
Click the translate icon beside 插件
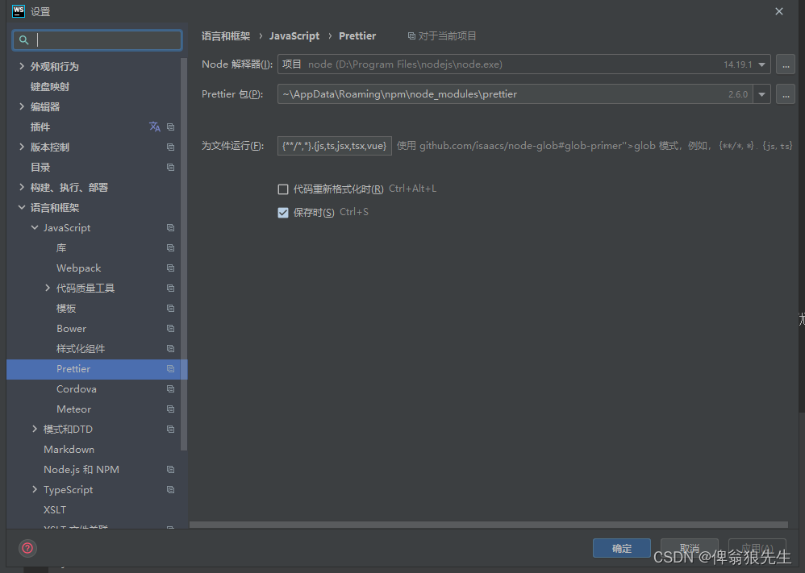(155, 127)
